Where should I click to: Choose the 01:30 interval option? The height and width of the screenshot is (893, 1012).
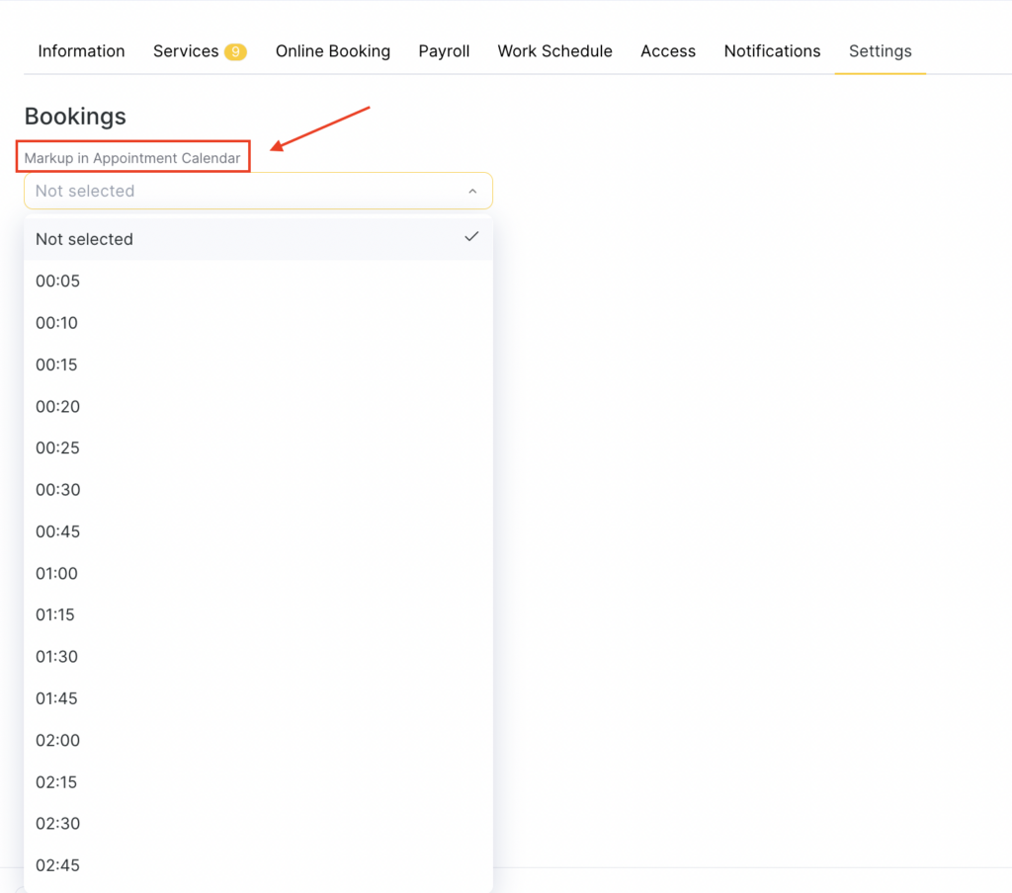pyautogui.click(x=57, y=657)
